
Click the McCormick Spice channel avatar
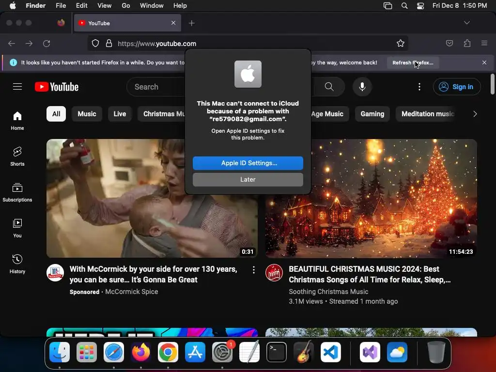[x=55, y=273]
